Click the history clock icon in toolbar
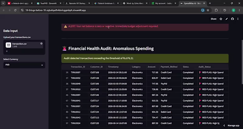 225,10
